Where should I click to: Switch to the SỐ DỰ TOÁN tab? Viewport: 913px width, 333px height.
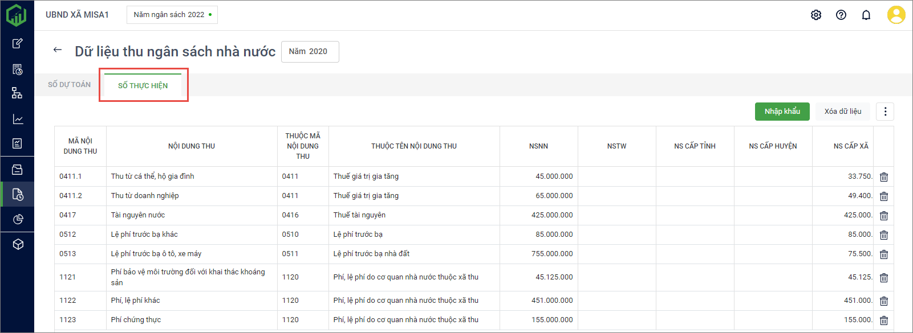pyautogui.click(x=69, y=85)
